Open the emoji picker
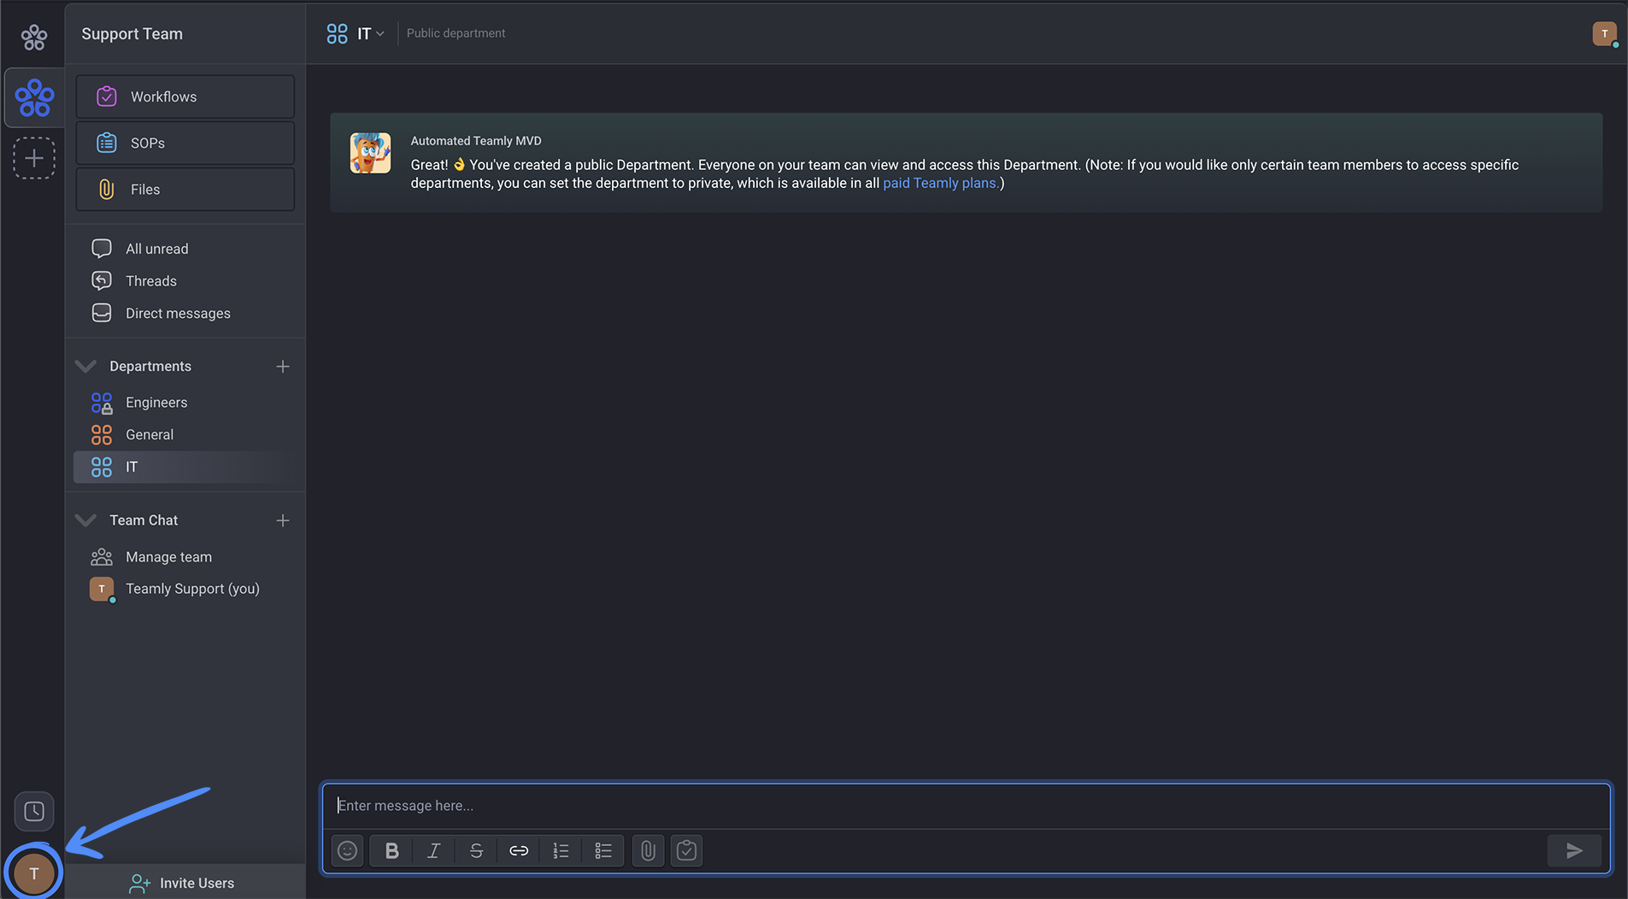Viewport: 1628px width, 899px height. (347, 850)
